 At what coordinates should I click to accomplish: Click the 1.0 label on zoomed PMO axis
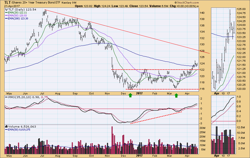pyautogui.click(x=239, y=97)
